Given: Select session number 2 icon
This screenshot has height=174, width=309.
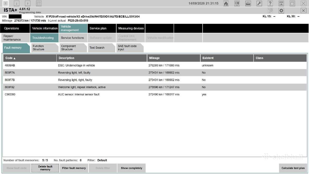Looking at the screenshot, I should point(16,3).
